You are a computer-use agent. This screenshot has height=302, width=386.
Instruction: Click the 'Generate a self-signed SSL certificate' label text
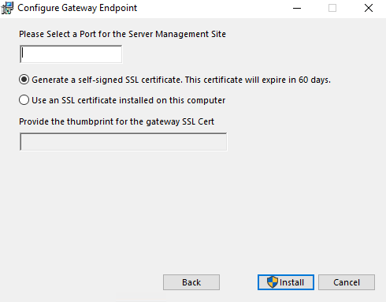pyautogui.click(x=106, y=80)
